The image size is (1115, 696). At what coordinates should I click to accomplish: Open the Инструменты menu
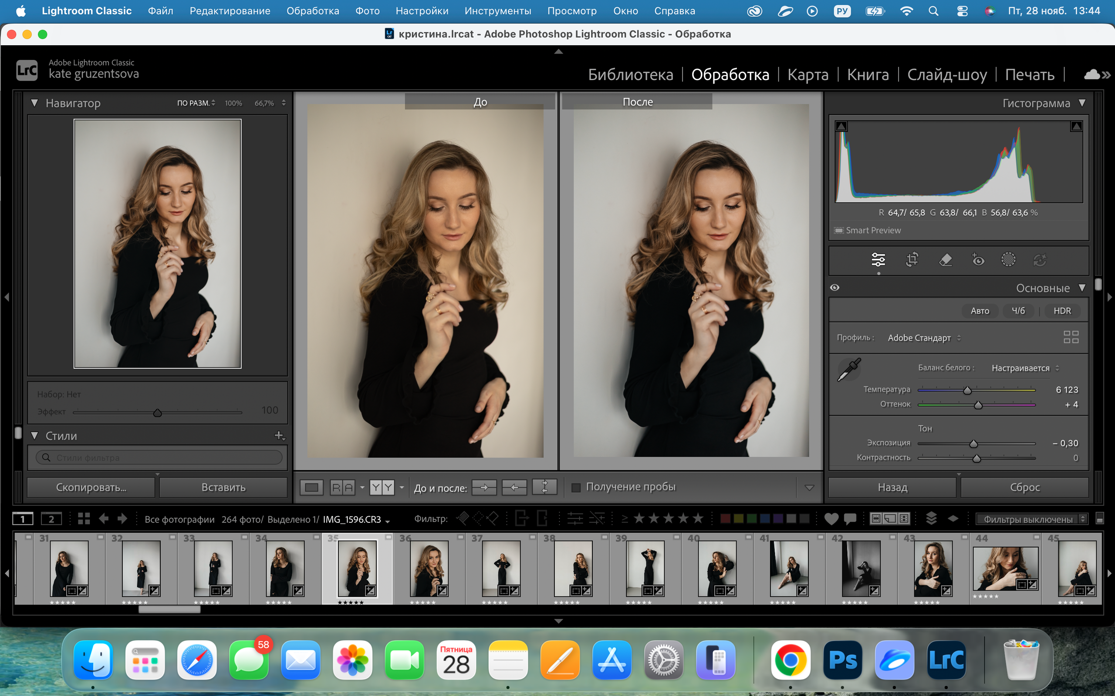point(497,10)
